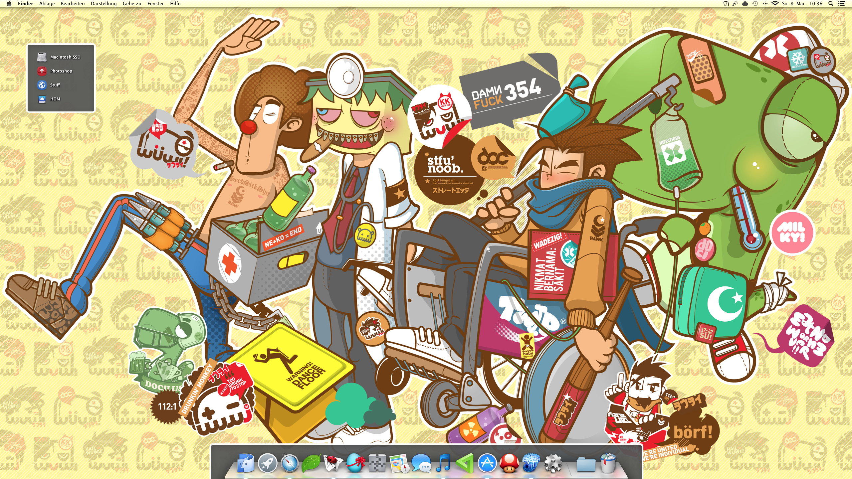Open the Gehe zu menu
Viewport: 852px width, 479px height.
tap(132, 4)
